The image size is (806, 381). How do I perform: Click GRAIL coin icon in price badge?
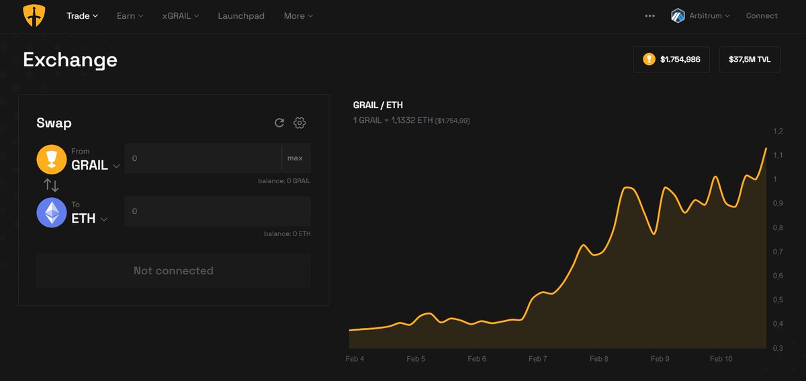pos(649,59)
